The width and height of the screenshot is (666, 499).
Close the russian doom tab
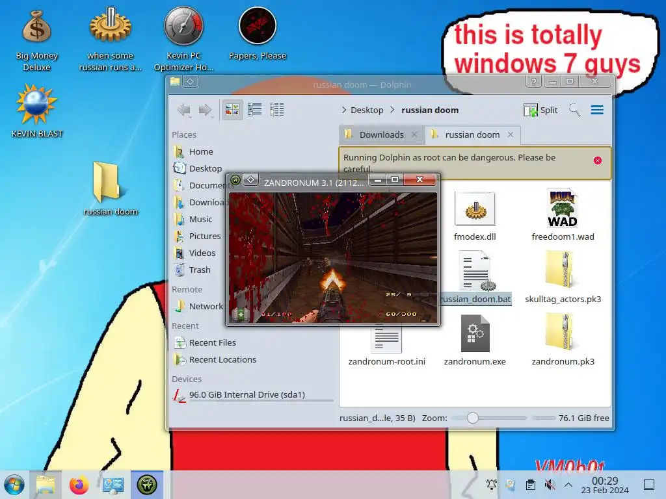pyautogui.click(x=511, y=134)
